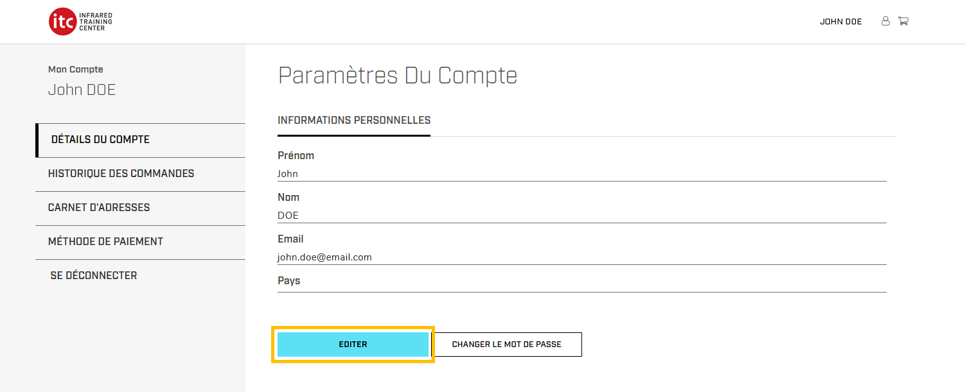965x392 pixels.
Task: Go to Carnet d'adresses
Action: click(x=99, y=208)
